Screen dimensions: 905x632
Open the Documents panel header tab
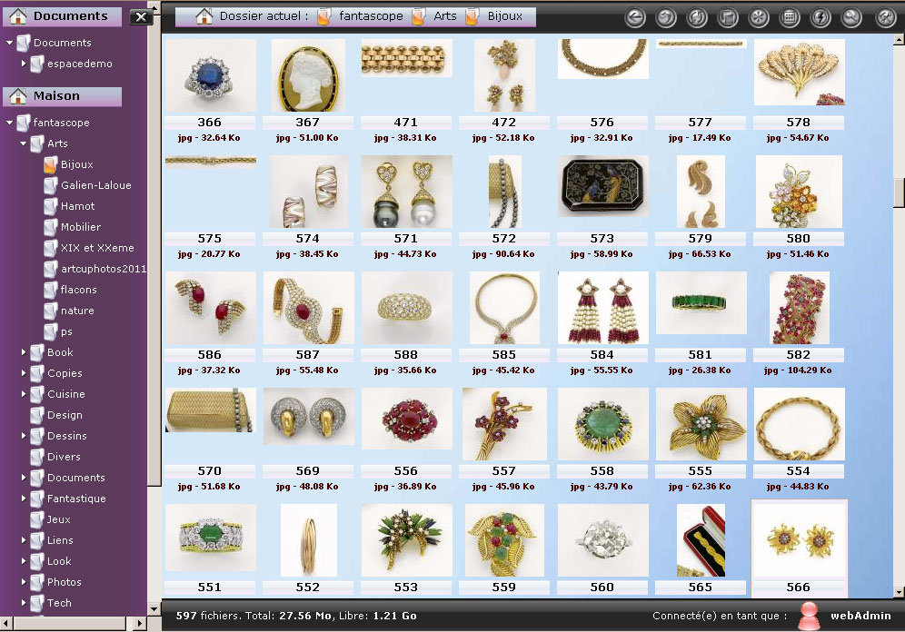point(63,16)
